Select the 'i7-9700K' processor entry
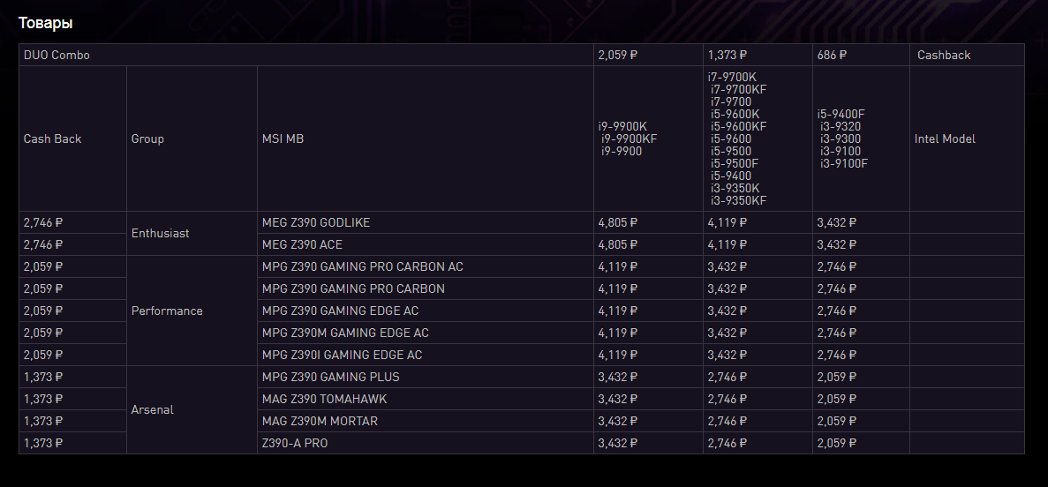 732,77
